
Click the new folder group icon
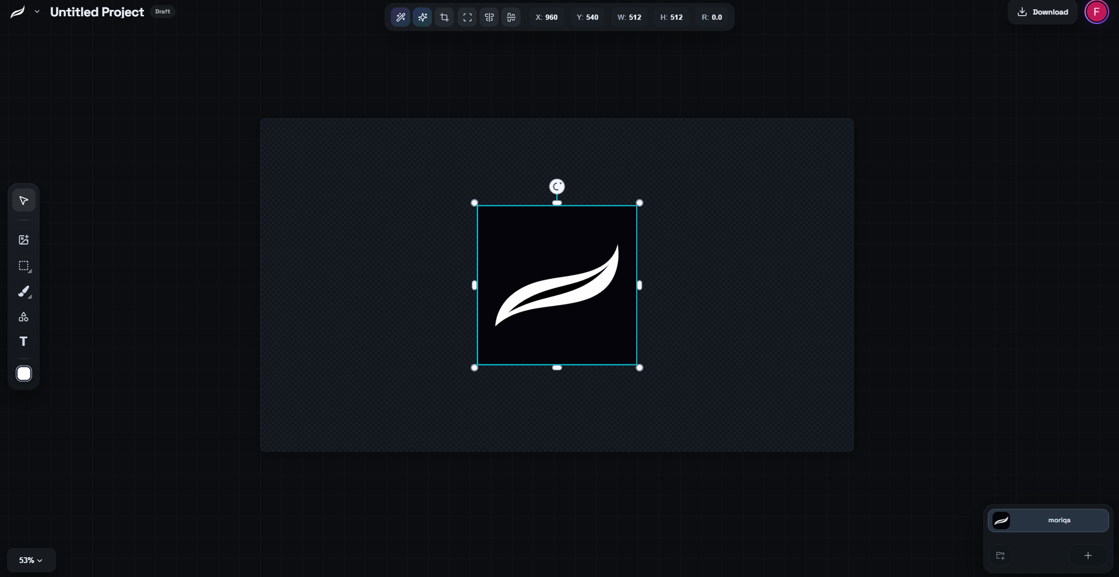coord(1001,556)
